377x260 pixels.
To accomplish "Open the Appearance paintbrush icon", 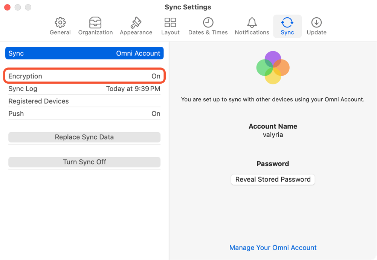I will pyautogui.click(x=136, y=23).
